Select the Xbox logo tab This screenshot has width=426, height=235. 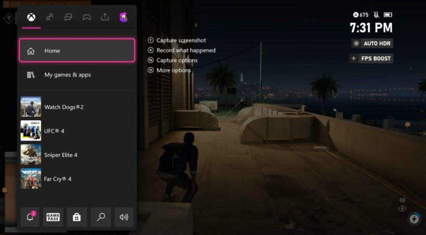[x=31, y=17]
